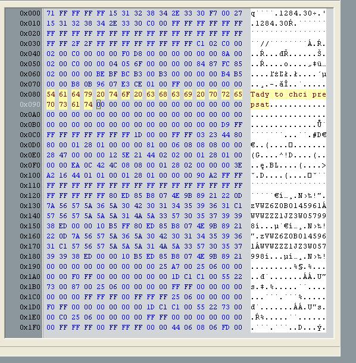Click highlighted ASCII text 'Tady to chci pre'
The width and height of the screenshot is (356, 363).
pyautogui.click(x=288, y=94)
